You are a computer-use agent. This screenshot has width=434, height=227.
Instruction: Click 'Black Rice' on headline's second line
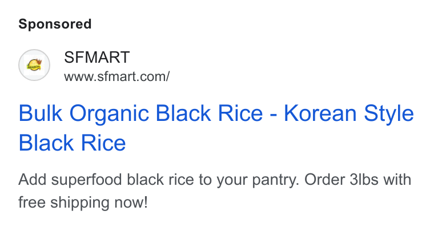[x=73, y=143]
